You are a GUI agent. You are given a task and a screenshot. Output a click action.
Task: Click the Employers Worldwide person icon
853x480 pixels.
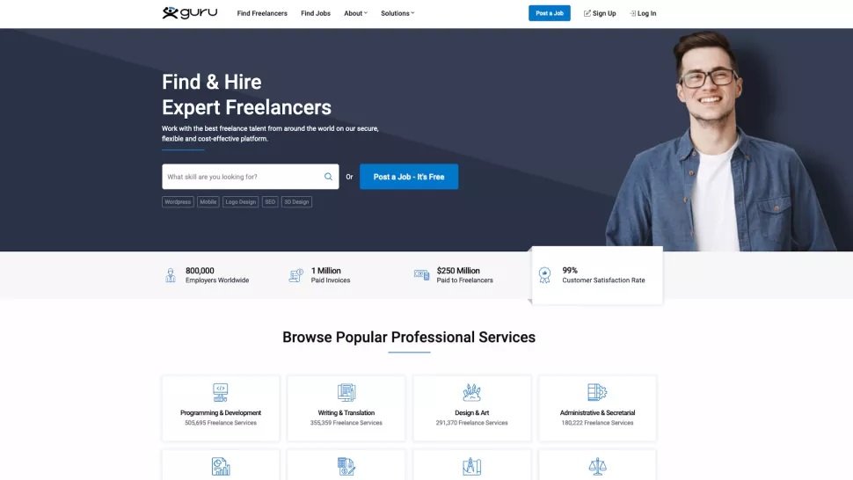[171, 275]
